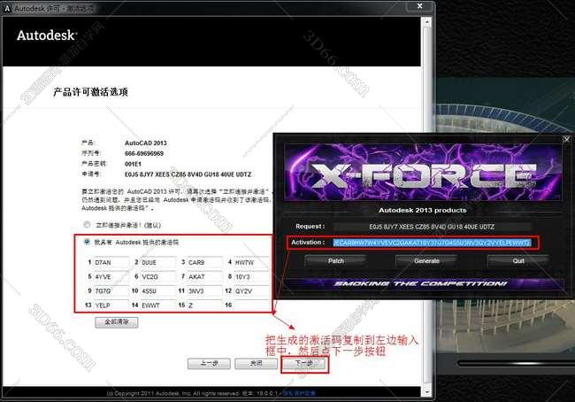The image size is (575, 402).
Task: Select the radio button for having an Autodesk activation code
Action: 87,242
